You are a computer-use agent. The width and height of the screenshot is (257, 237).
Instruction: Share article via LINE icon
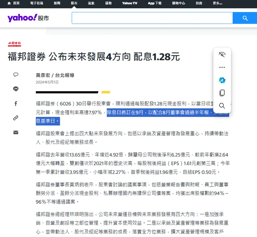click(16, 89)
